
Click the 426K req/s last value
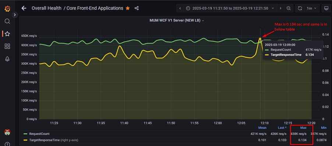278,134
